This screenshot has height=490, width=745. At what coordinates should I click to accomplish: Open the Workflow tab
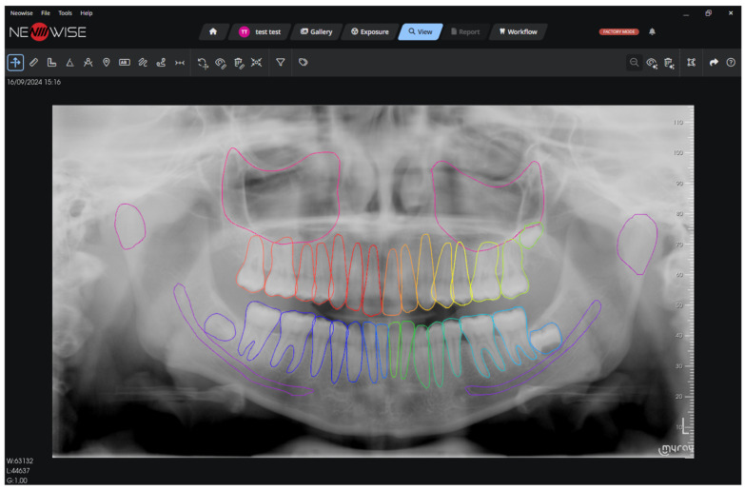click(519, 31)
